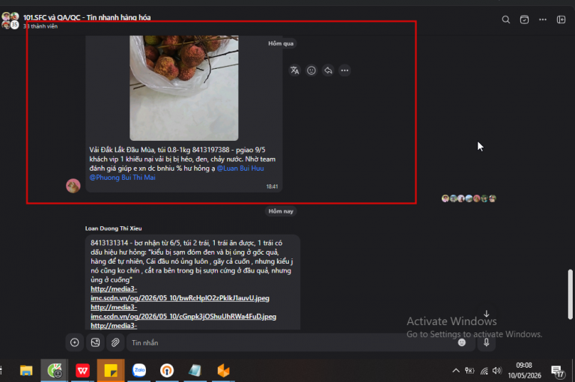Show hidden system tray icons

pos(455,371)
